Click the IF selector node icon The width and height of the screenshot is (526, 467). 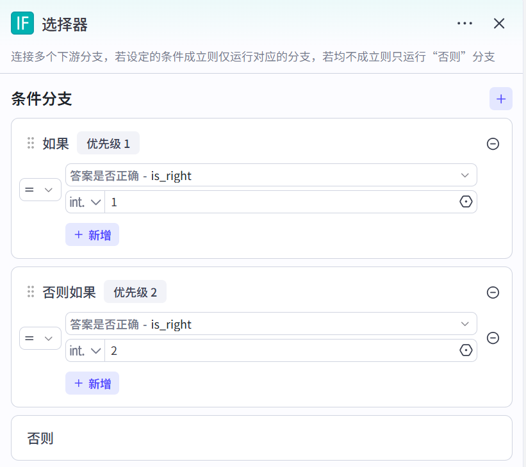(x=22, y=24)
